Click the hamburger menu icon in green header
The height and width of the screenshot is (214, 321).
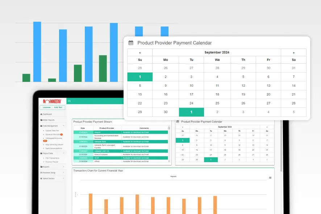point(69,101)
